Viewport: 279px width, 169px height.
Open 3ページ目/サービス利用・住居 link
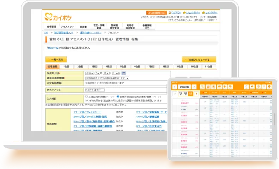click(x=90, y=117)
